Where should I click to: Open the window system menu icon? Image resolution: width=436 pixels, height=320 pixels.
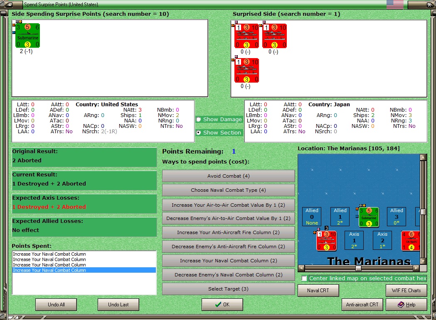coord(9,5)
